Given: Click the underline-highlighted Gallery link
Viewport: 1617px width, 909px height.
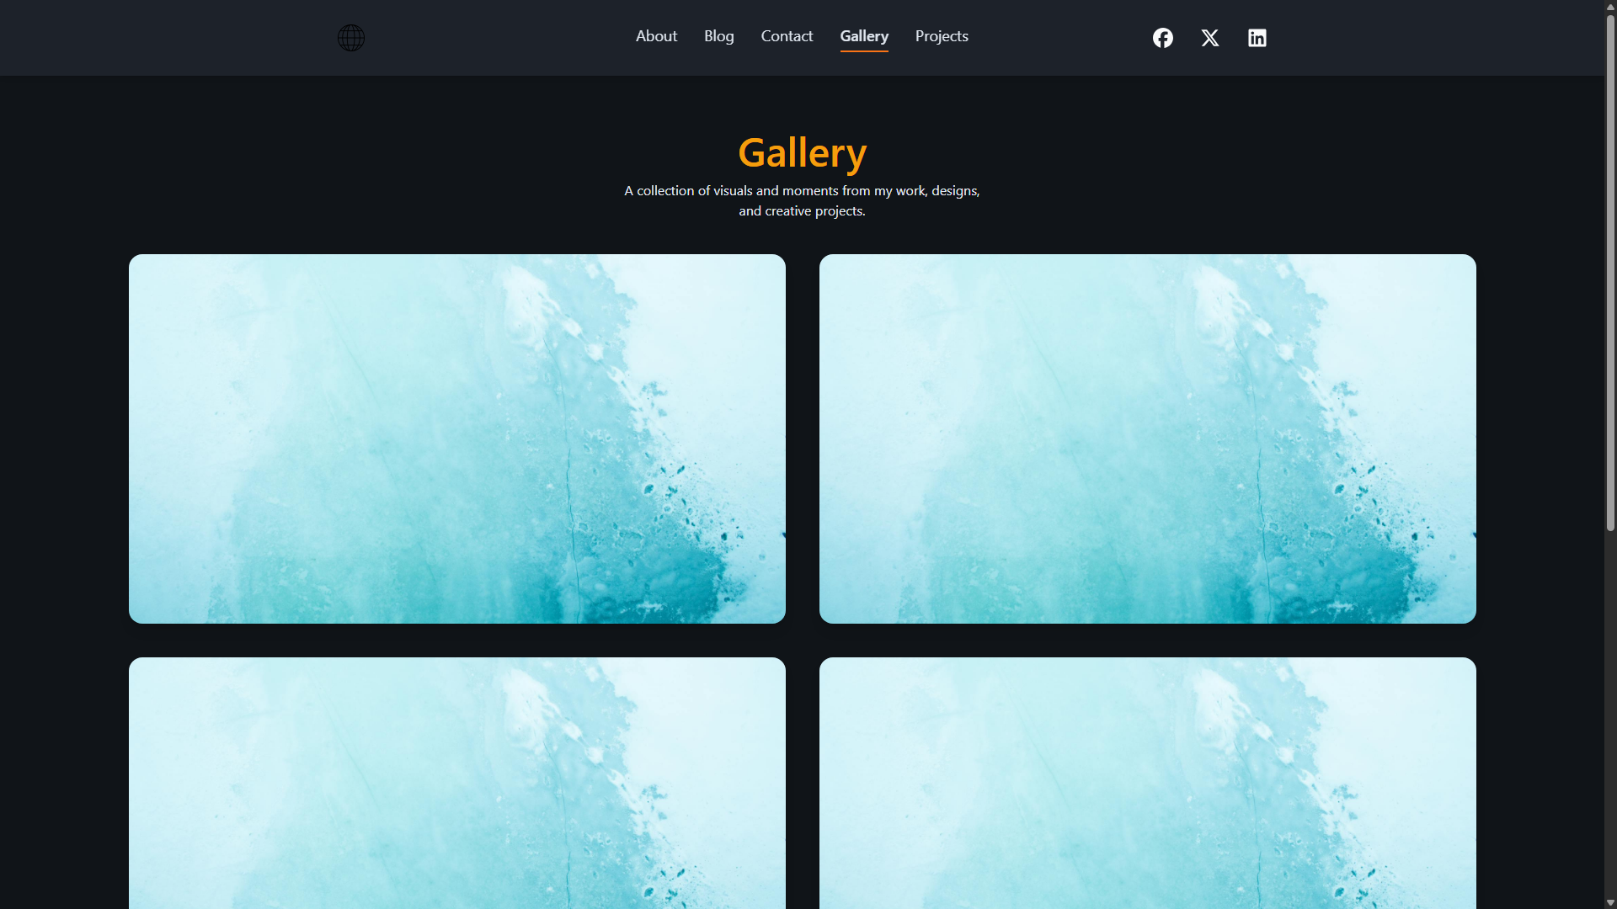Looking at the screenshot, I should coord(863,36).
